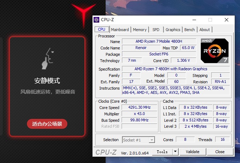Open the SPD tab
Viewport: 240px width, 163px height.
tap(156, 30)
